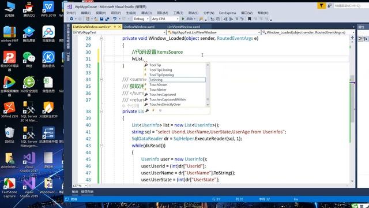
Task: Open the Help (H) menu
Action: pos(263,13)
